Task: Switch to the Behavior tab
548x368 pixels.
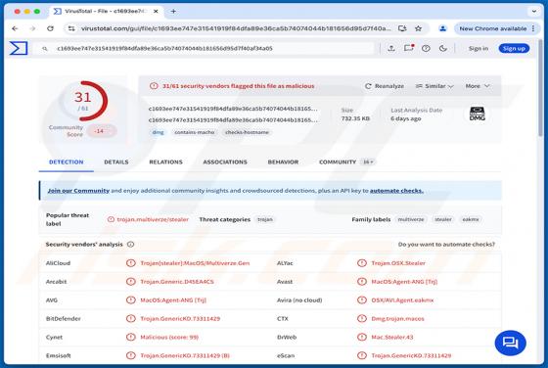Action: [283, 162]
